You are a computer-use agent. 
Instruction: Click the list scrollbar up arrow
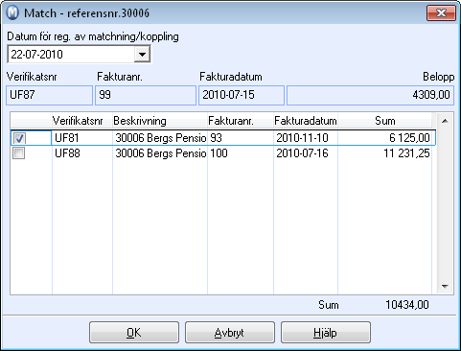click(x=445, y=121)
